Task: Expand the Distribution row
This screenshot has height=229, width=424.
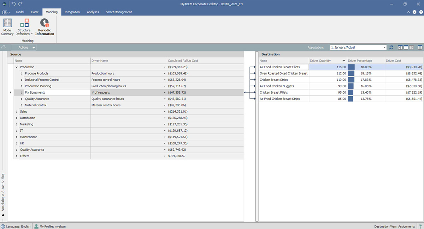Action: click(x=16, y=118)
